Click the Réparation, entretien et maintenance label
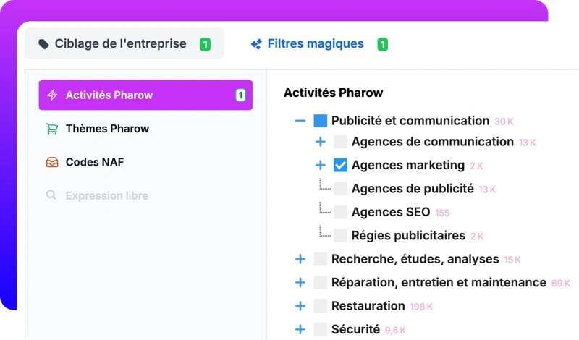Image resolution: width=579 pixels, height=340 pixels. pos(439,282)
